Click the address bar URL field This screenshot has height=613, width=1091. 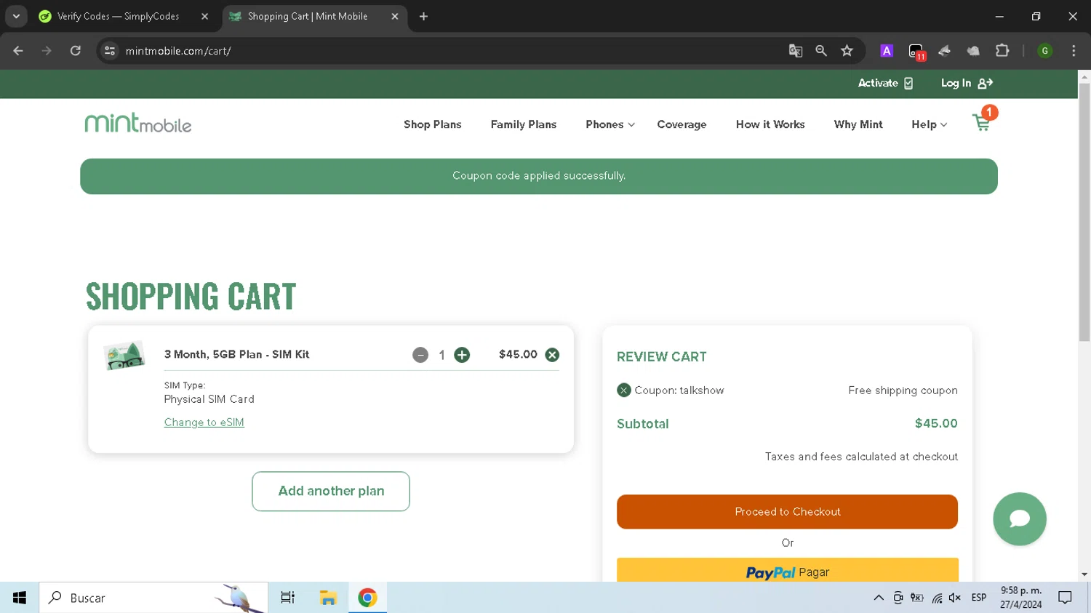coord(451,51)
